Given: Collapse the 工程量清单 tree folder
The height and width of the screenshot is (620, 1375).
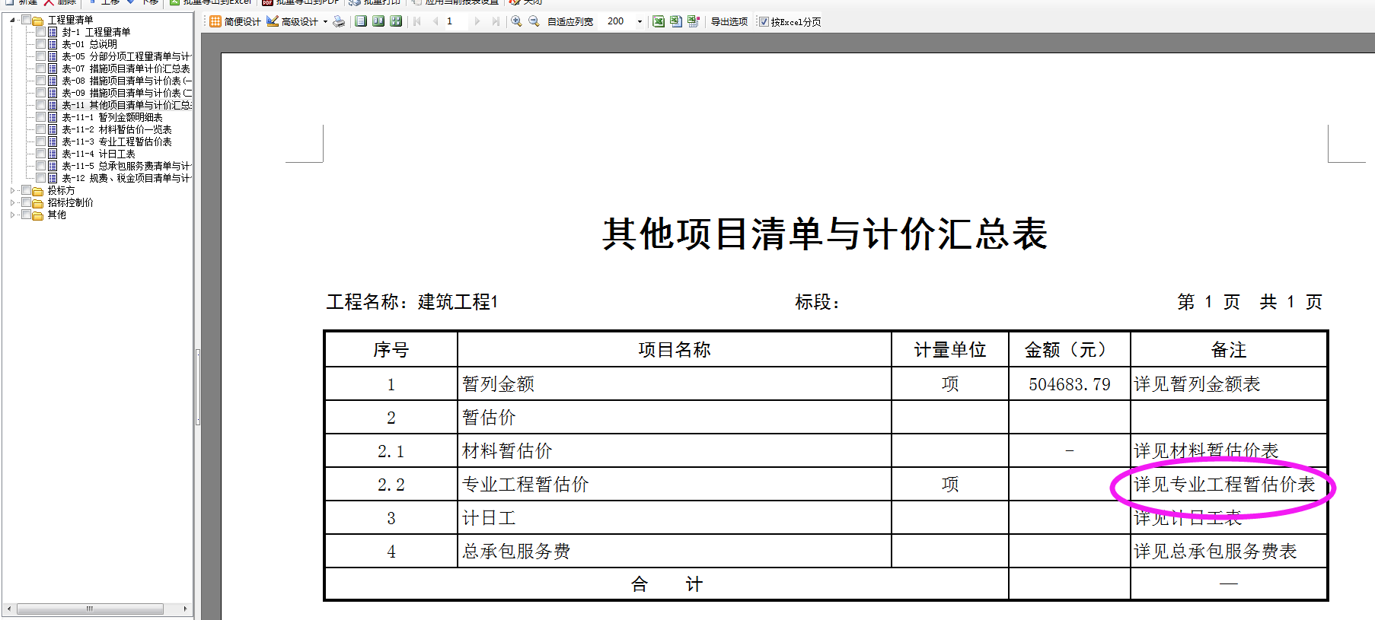Looking at the screenshot, I should [13, 20].
